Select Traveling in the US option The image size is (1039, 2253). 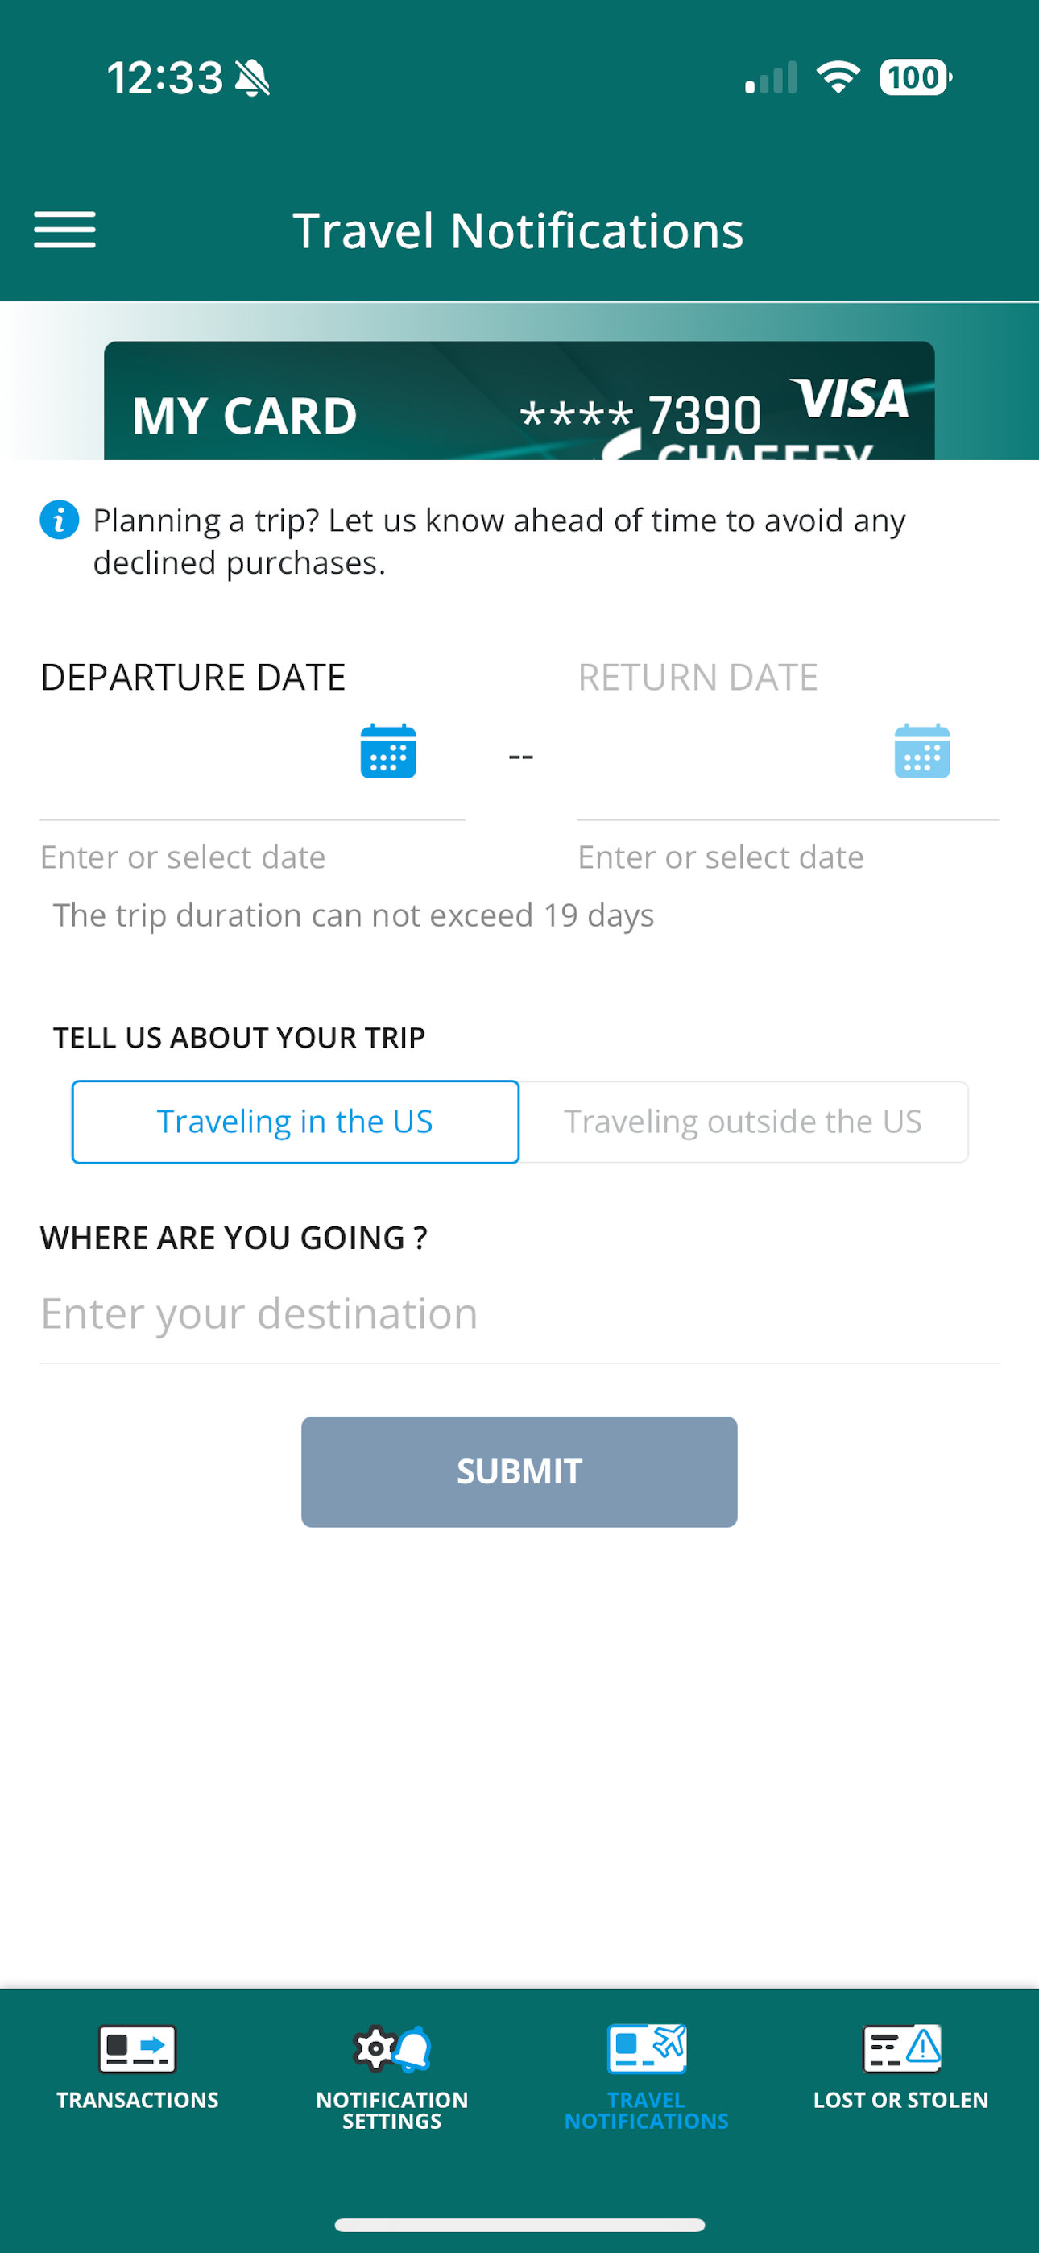click(296, 1122)
